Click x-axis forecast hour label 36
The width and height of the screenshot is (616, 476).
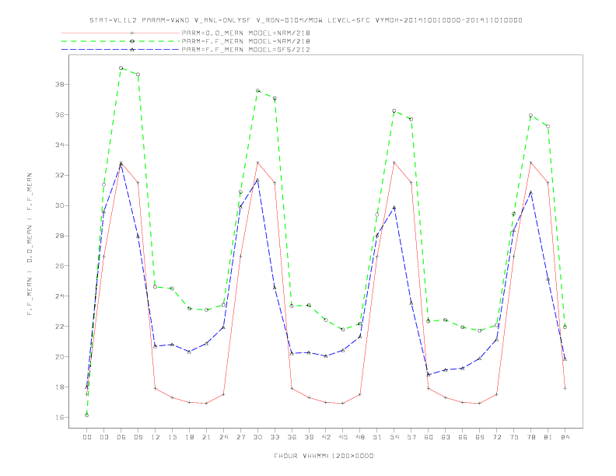[x=292, y=437]
